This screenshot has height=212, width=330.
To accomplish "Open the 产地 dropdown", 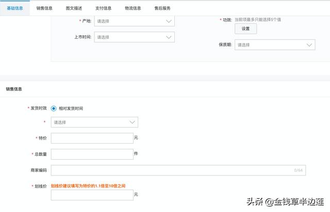I will pos(134,21).
